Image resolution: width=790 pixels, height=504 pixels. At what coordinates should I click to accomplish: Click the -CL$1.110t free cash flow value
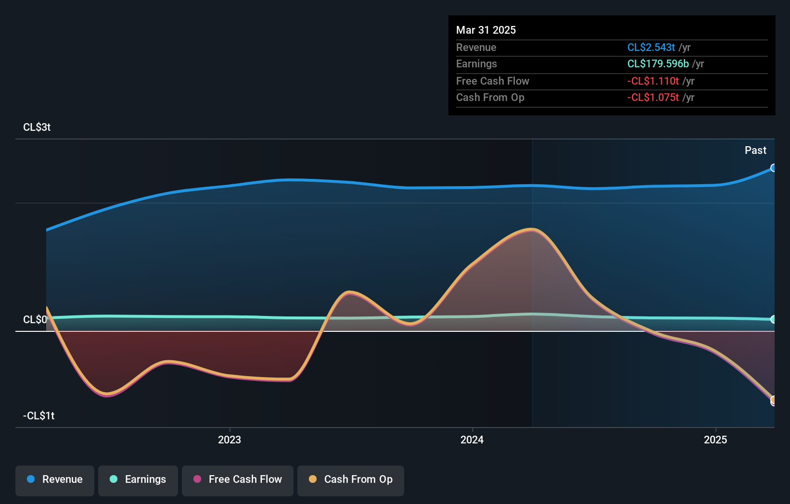(653, 81)
